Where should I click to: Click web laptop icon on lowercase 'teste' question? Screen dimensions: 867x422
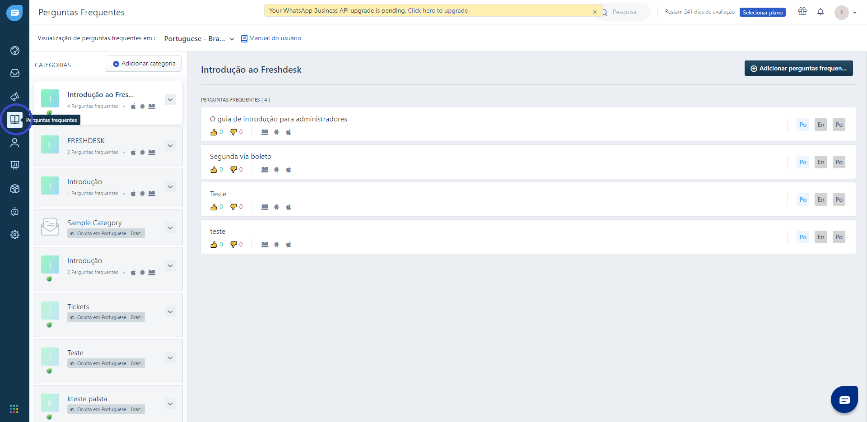coord(265,245)
